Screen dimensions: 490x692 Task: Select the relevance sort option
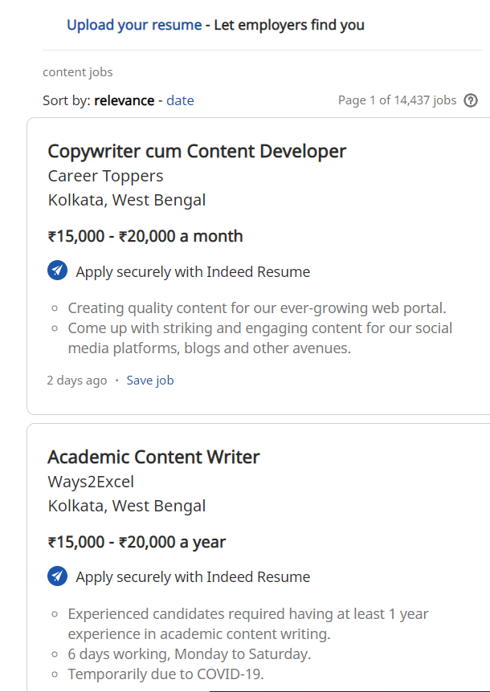[x=124, y=100]
